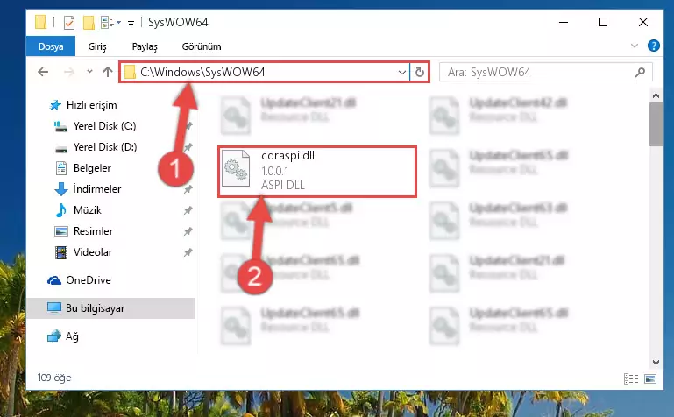Open Müzik folder in sidebar
Image resolution: width=674 pixels, height=417 pixels.
[88, 210]
